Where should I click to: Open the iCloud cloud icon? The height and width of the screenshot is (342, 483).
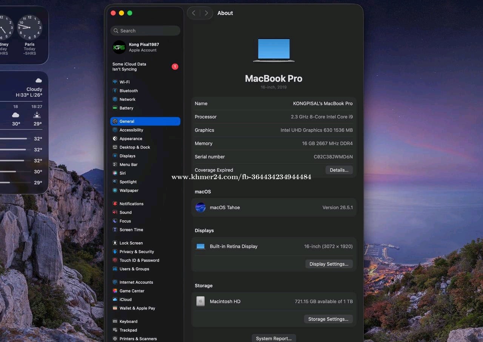click(115, 300)
